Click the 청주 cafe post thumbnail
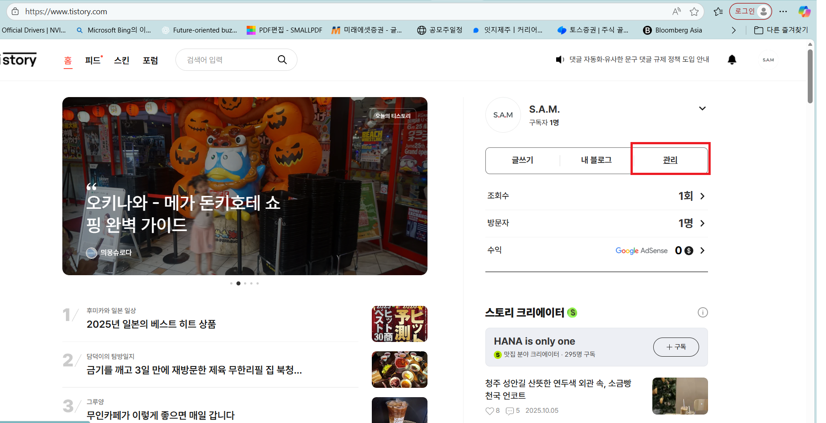This screenshot has width=826, height=423. (x=680, y=396)
